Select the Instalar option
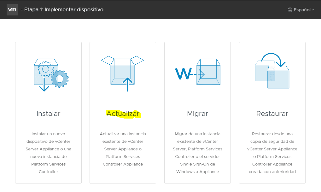 [48, 113]
